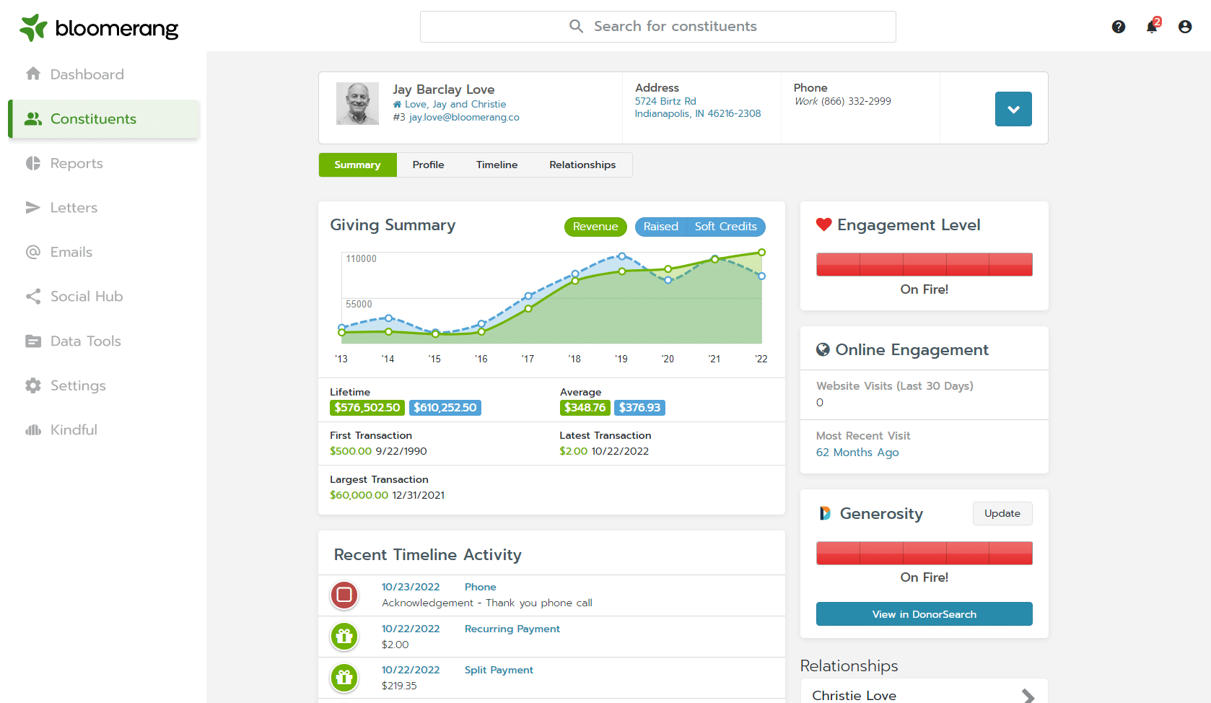Click the Generosity On Fire bar
Image resolution: width=1211 pixels, height=703 pixels.
[x=924, y=553]
